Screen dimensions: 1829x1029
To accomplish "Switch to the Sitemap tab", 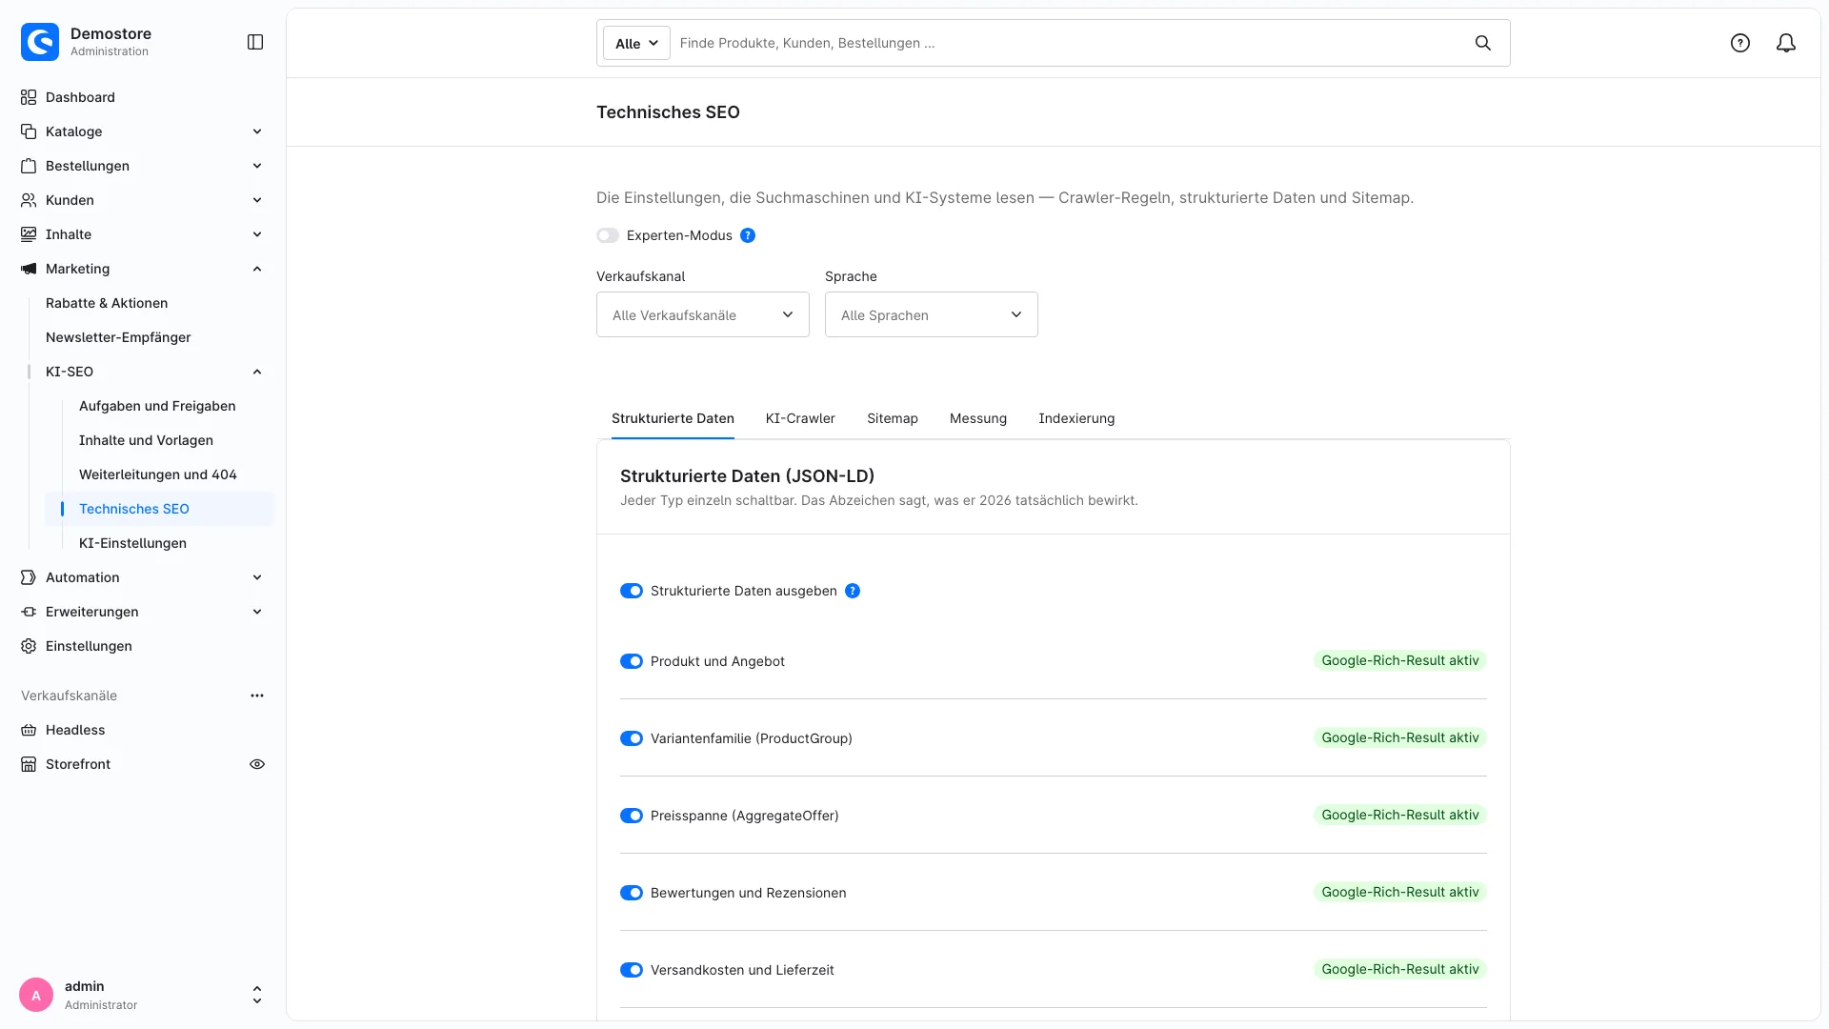I will click(x=893, y=418).
